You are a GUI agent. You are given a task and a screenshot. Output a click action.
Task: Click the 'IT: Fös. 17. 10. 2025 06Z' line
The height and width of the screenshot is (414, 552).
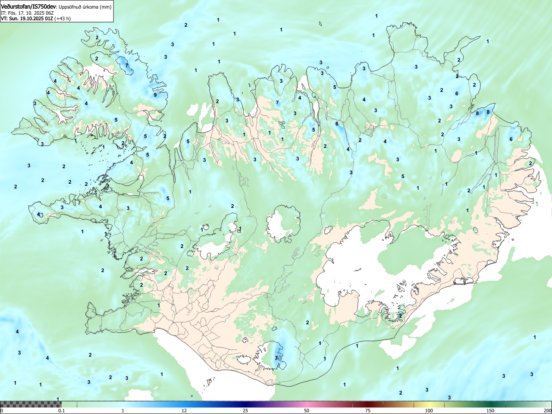[27, 13]
